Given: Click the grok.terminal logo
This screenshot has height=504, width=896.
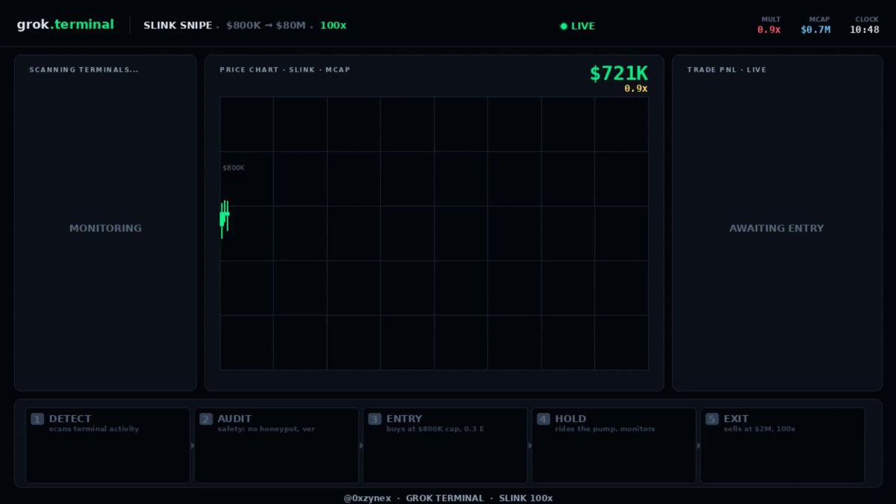Looking at the screenshot, I should (x=66, y=25).
